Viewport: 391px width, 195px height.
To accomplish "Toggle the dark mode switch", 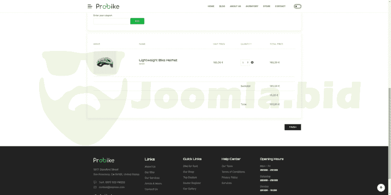I will [298, 6].
